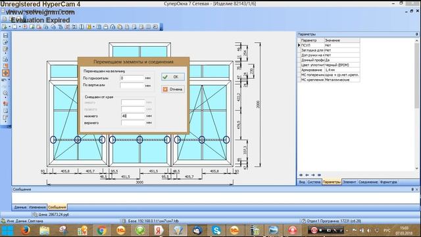Open dropdown arrow beside the undo icon
This screenshot has width=421, height=237.
pyautogui.click(x=9, y=80)
